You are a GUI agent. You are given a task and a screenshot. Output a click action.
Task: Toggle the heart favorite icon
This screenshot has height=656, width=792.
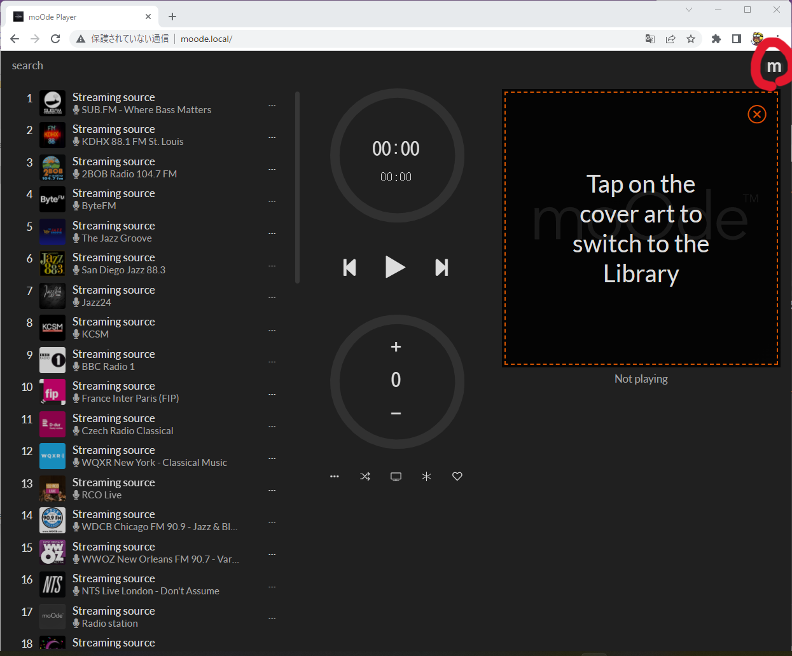tap(457, 476)
